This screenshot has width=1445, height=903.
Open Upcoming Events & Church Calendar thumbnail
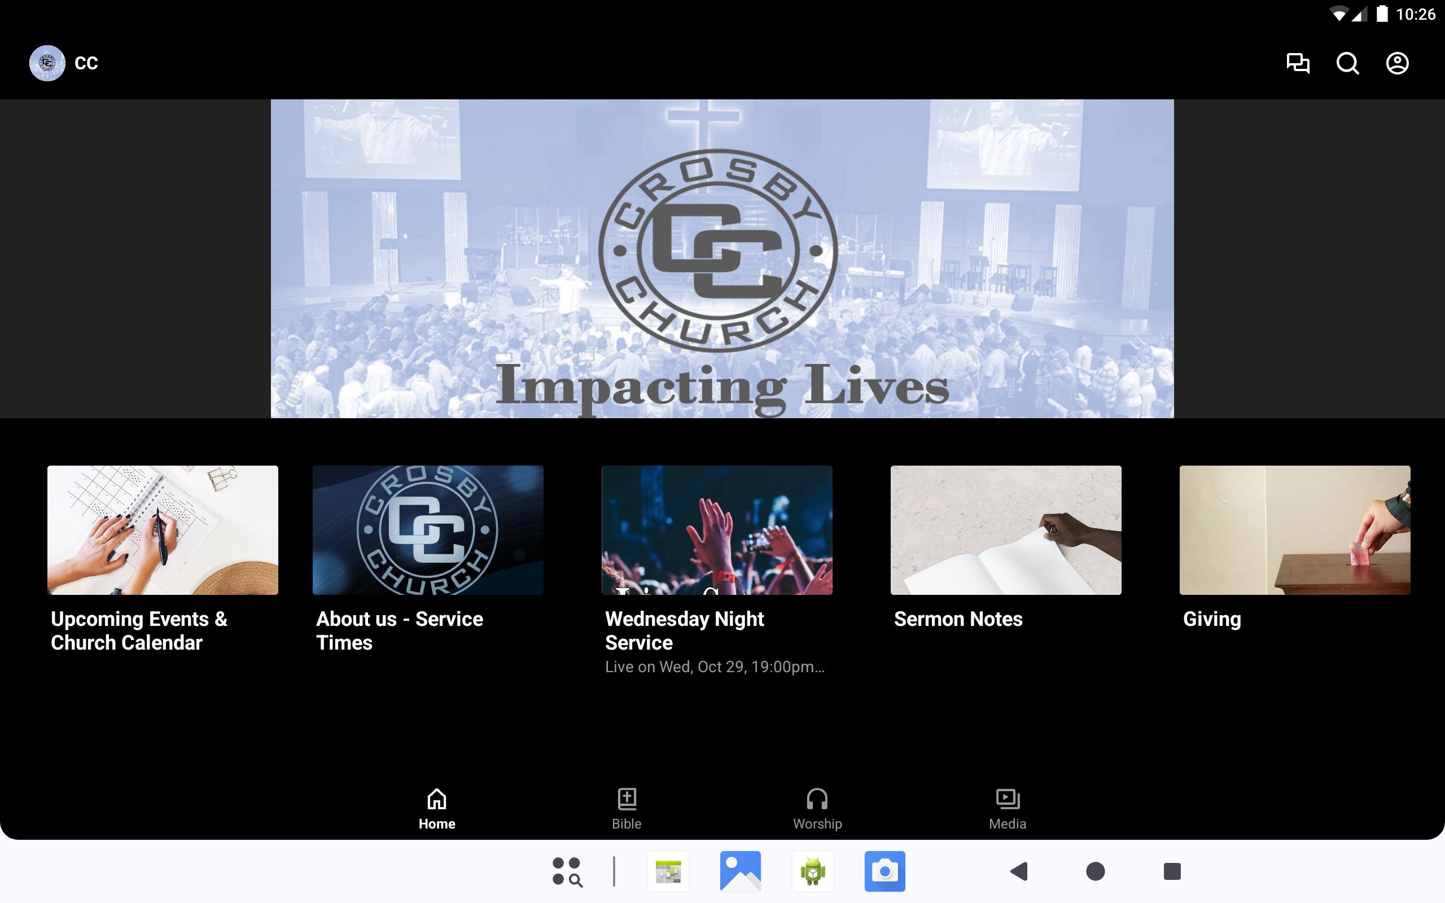pos(163,530)
